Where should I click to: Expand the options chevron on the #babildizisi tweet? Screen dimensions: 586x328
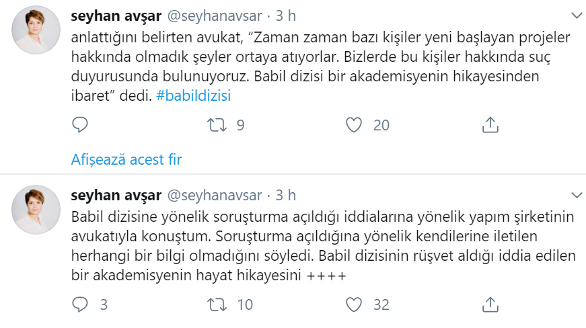(x=576, y=15)
